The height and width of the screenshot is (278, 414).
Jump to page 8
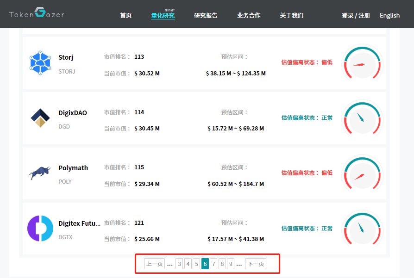tap(222, 264)
